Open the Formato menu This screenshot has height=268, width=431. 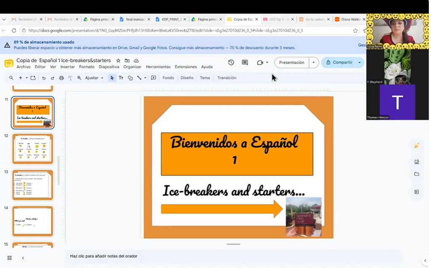87,67
